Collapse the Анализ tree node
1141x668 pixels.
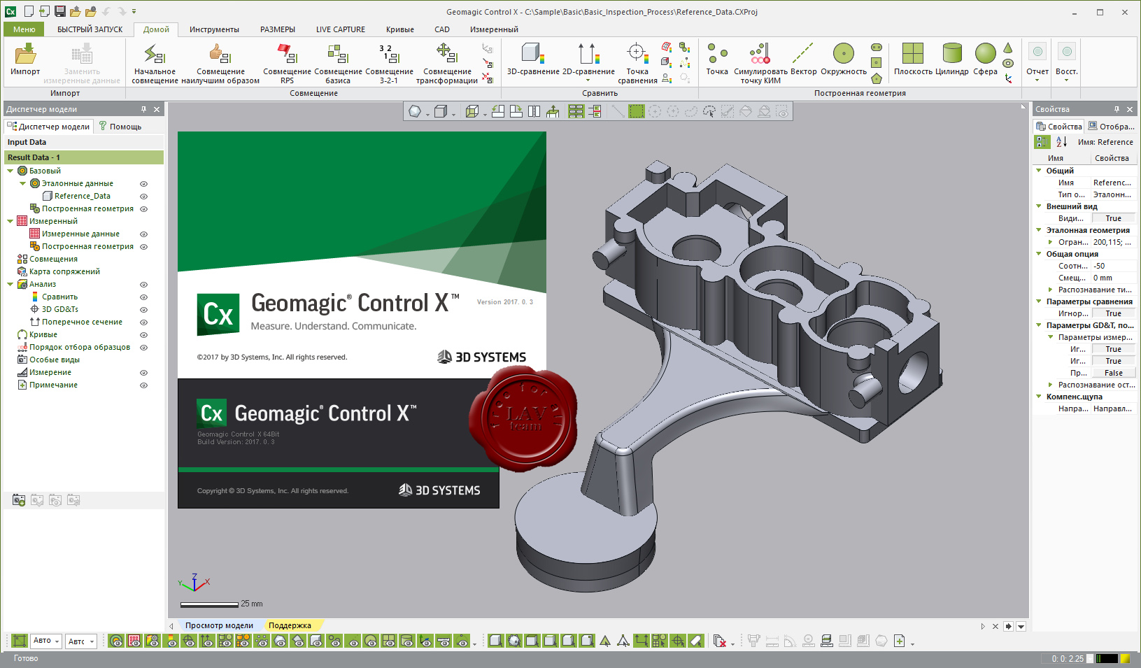coord(10,284)
